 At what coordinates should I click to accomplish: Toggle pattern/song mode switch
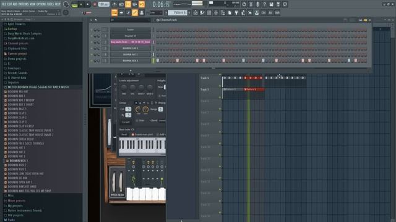pyautogui.click(x=74, y=4)
